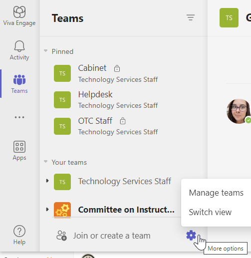The width and height of the screenshot is (251, 258).
Task: Click the OTC Staff channel TS avatar
Action: [x=62, y=126]
